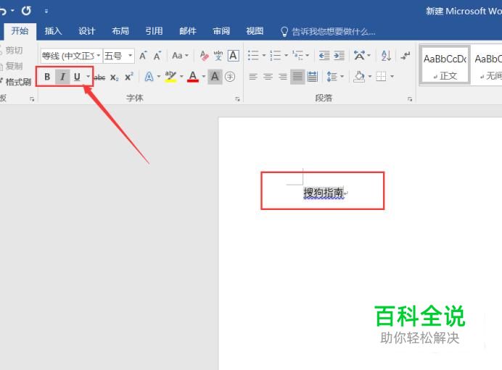The width and height of the screenshot is (502, 370).
Task: Click Increase Font Size icon
Action: 143,56
